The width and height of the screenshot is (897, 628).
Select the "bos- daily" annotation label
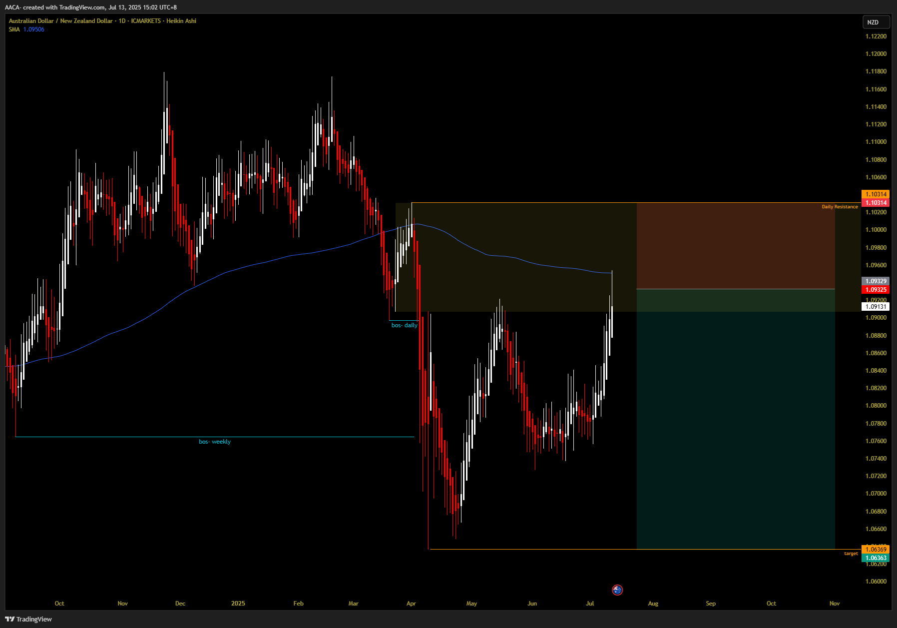(405, 325)
